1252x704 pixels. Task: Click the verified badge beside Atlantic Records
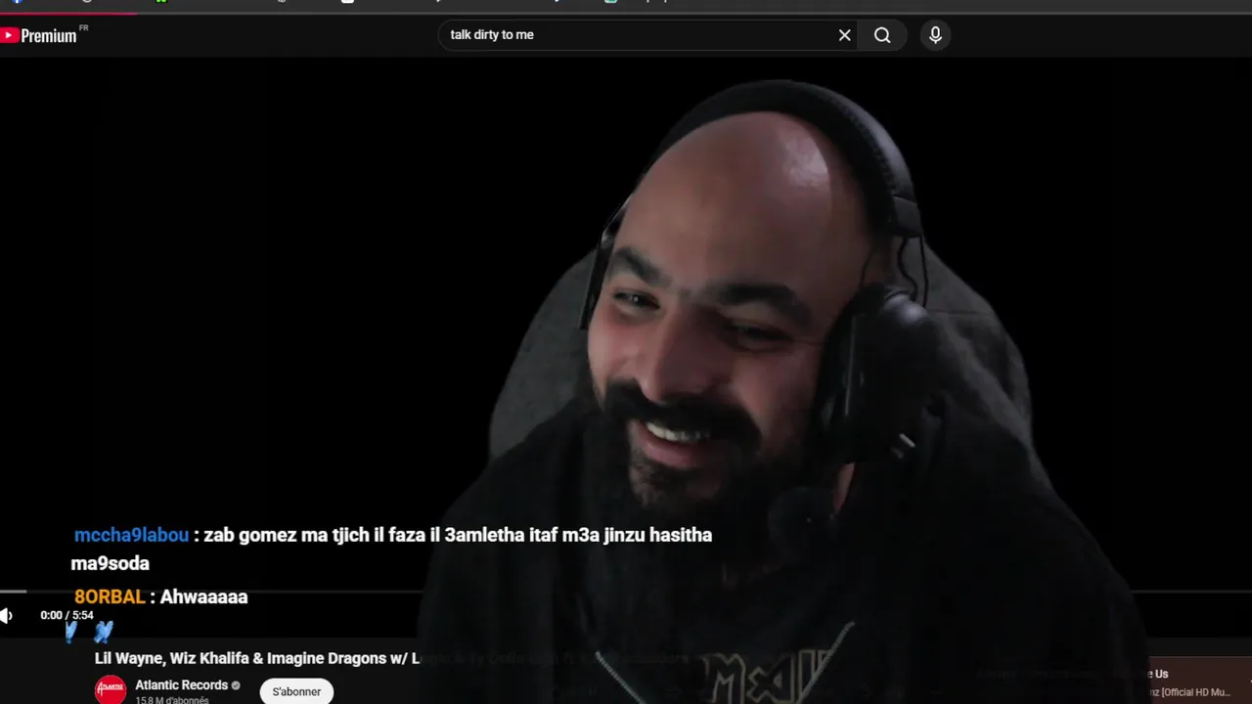(236, 685)
